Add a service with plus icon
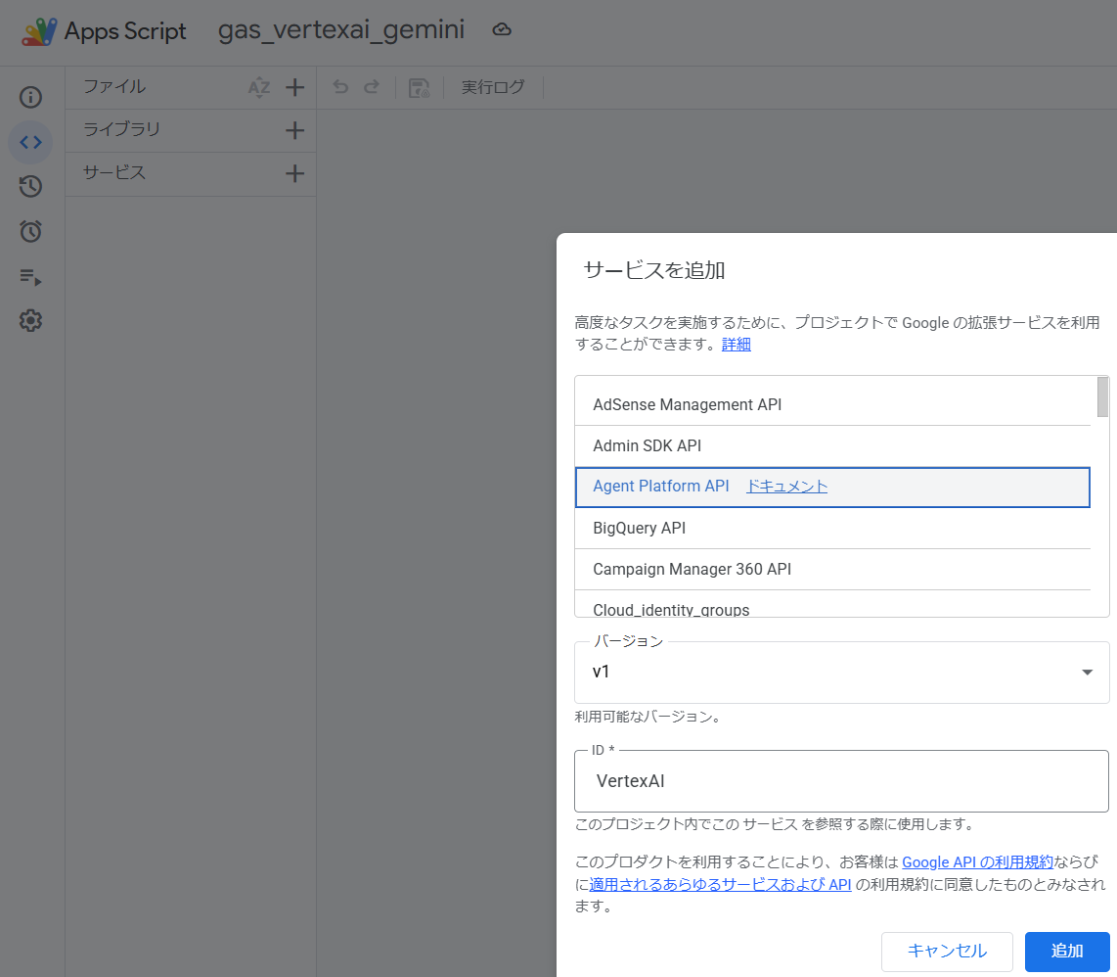The height and width of the screenshot is (977, 1117). 295,173
